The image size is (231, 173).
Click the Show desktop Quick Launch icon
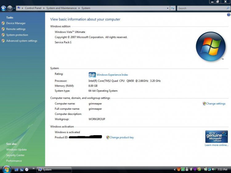coord(16,170)
